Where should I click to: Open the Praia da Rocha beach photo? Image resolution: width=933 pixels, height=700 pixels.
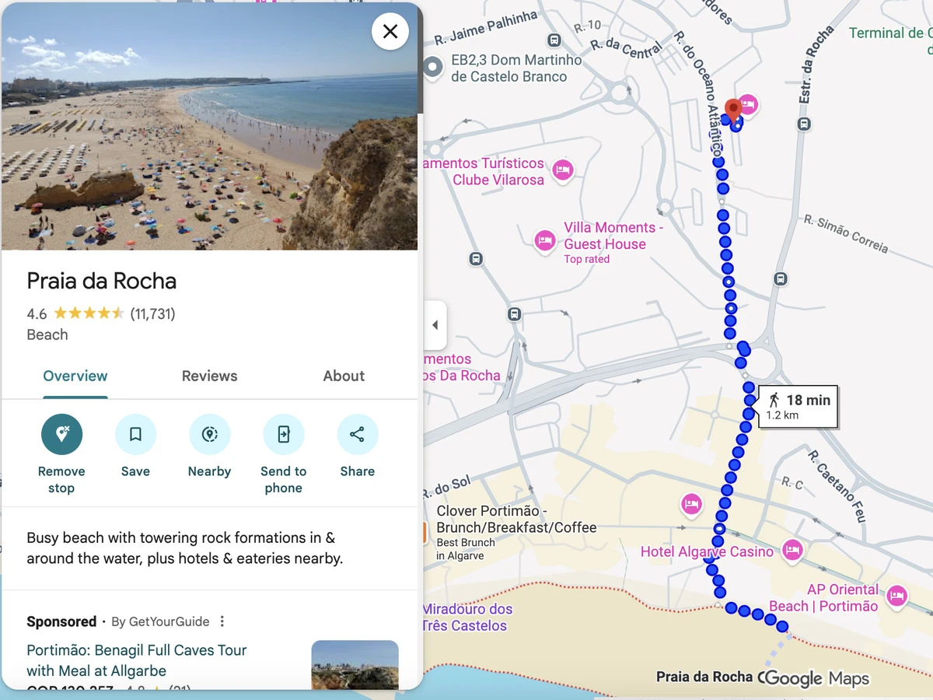[209, 128]
